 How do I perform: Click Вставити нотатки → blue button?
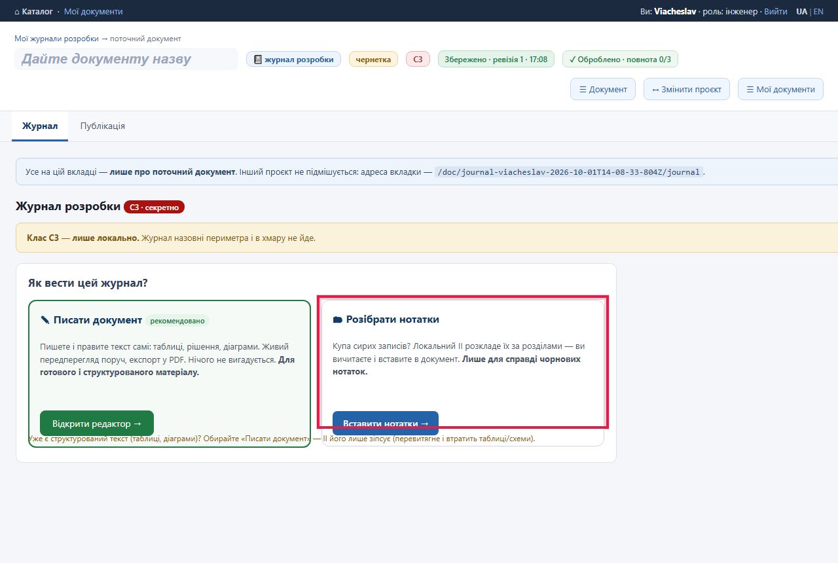[x=386, y=424]
